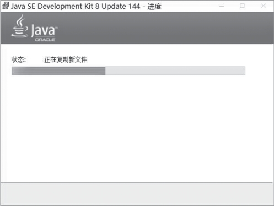The height and width of the screenshot is (206, 274).
Task: Close the JDK installer window
Action: click(x=263, y=6)
